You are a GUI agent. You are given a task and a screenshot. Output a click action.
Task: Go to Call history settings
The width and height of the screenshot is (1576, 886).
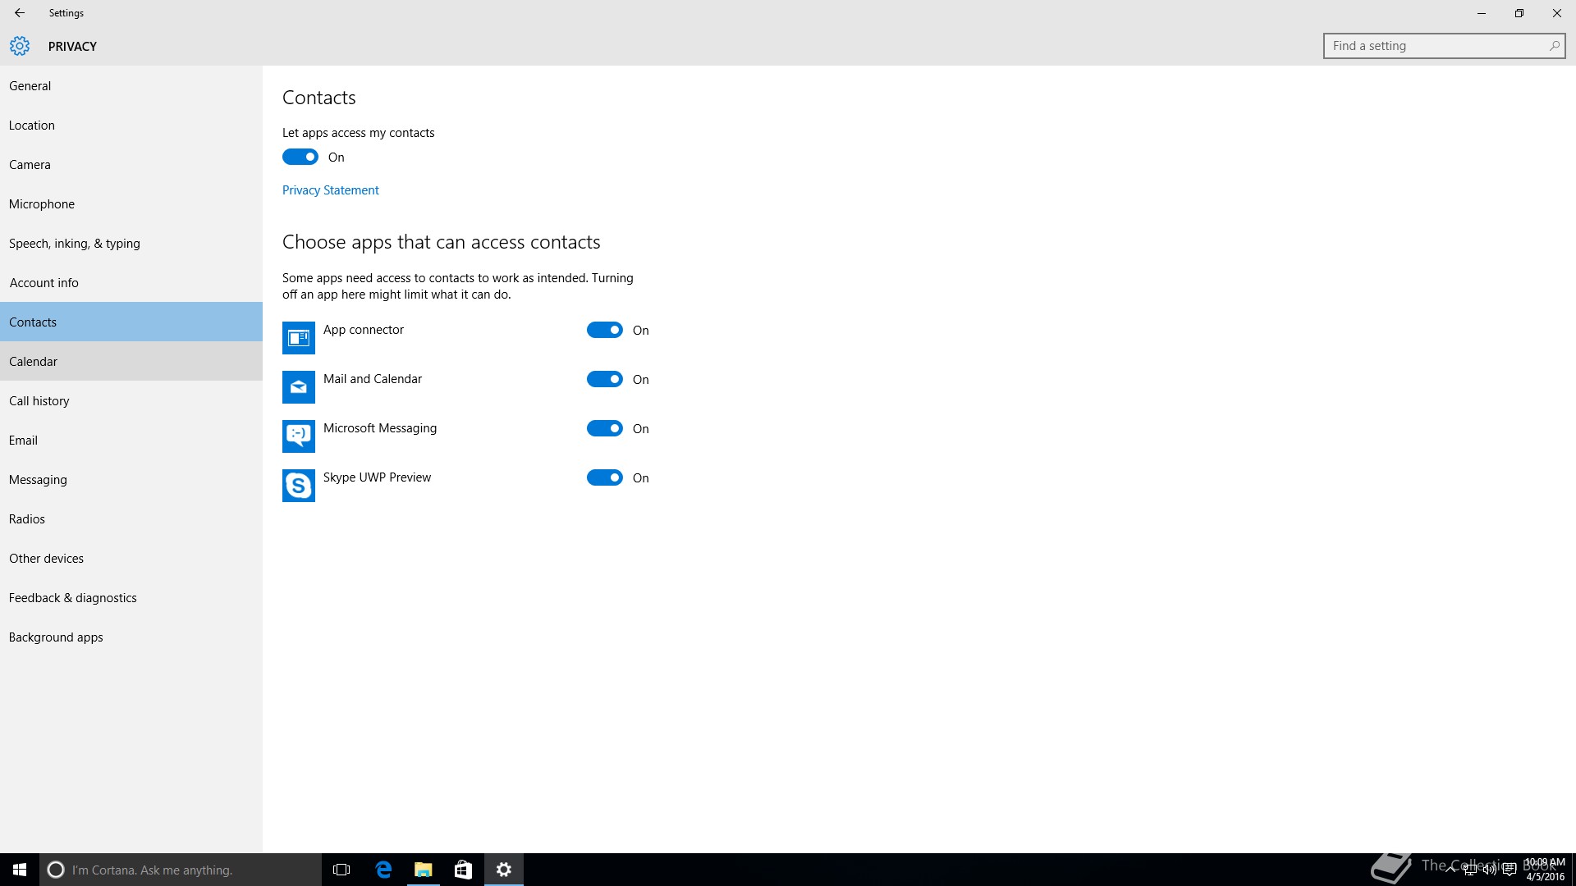131,400
